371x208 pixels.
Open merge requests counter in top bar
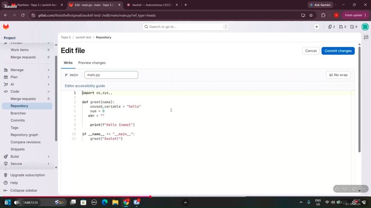pos(342,27)
